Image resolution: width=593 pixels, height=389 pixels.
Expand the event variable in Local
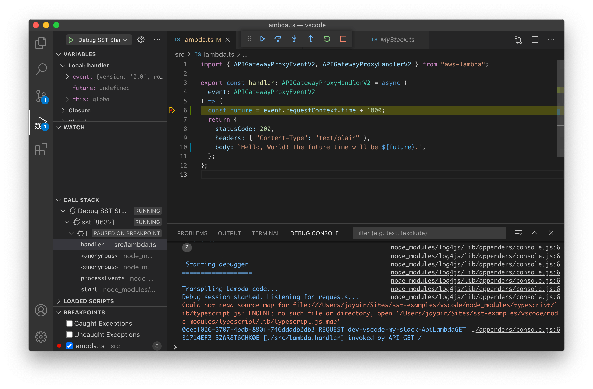tap(67, 77)
